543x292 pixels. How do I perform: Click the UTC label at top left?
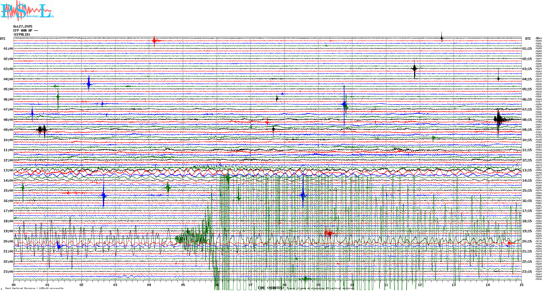pos(3,39)
